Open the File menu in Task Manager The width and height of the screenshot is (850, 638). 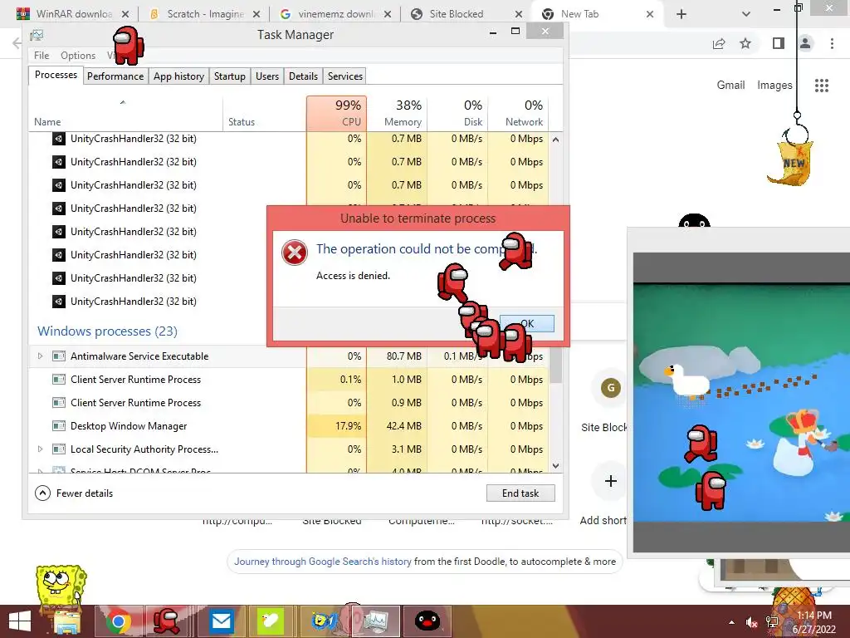coord(42,56)
